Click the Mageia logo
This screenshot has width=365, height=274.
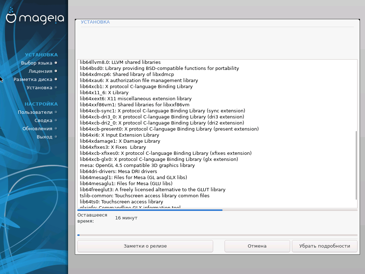[35, 17]
